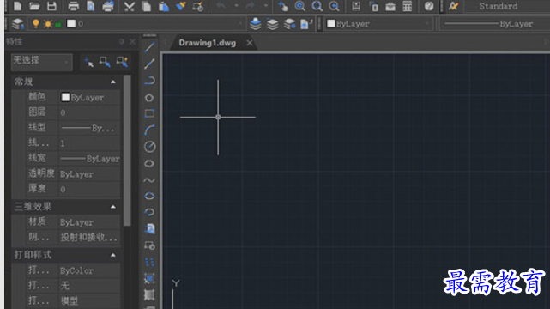
Task: Open the redo history dropdown arrow
Action: pos(265,6)
